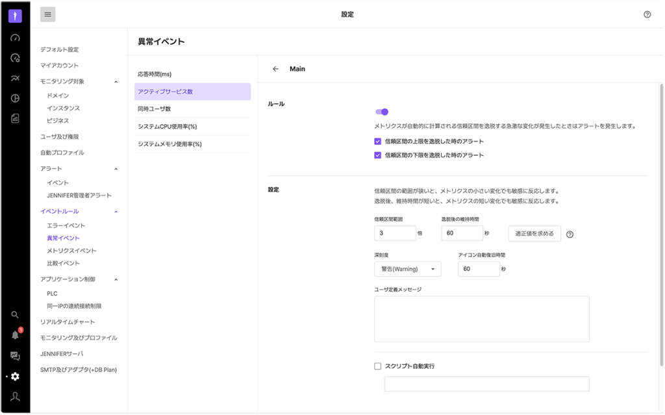This screenshot has width=665, height=415.
Task: Open the help icon in top bar
Action: (x=647, y=14)
